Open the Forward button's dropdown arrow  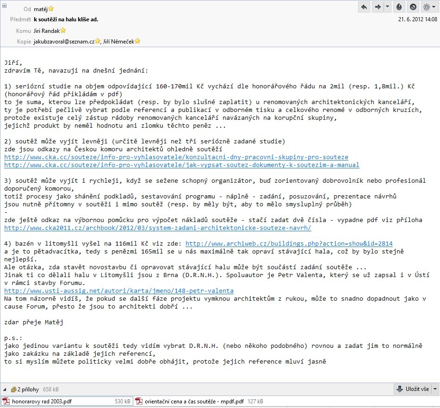(388, 7)
